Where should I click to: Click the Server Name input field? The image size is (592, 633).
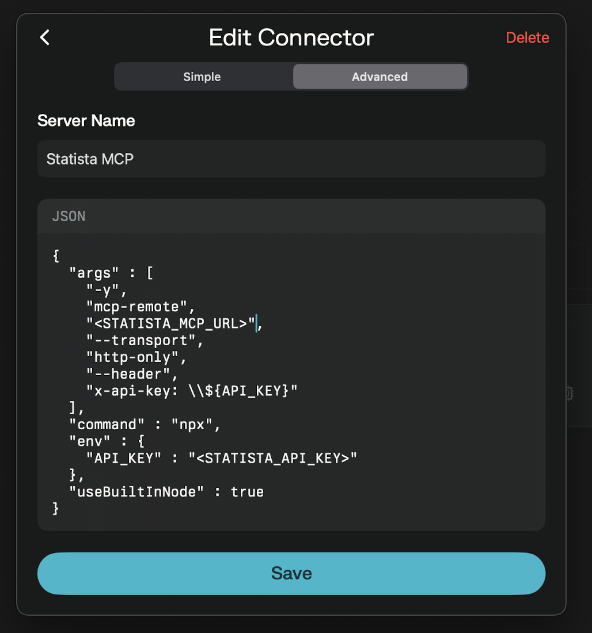coord(291,159)
